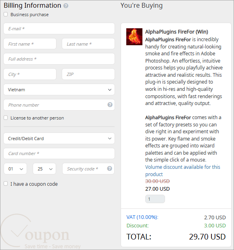Click the TOTAL: label
Image resolution: width=234 pixels, height=250 pixels.
coord(139,237)
